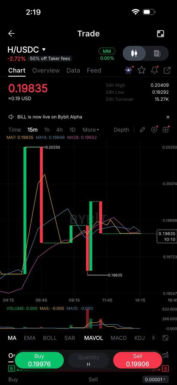The height and width of the screenshot is (385, 177).
Task: Open the Chart tab
Action: (x=17, y=70)
